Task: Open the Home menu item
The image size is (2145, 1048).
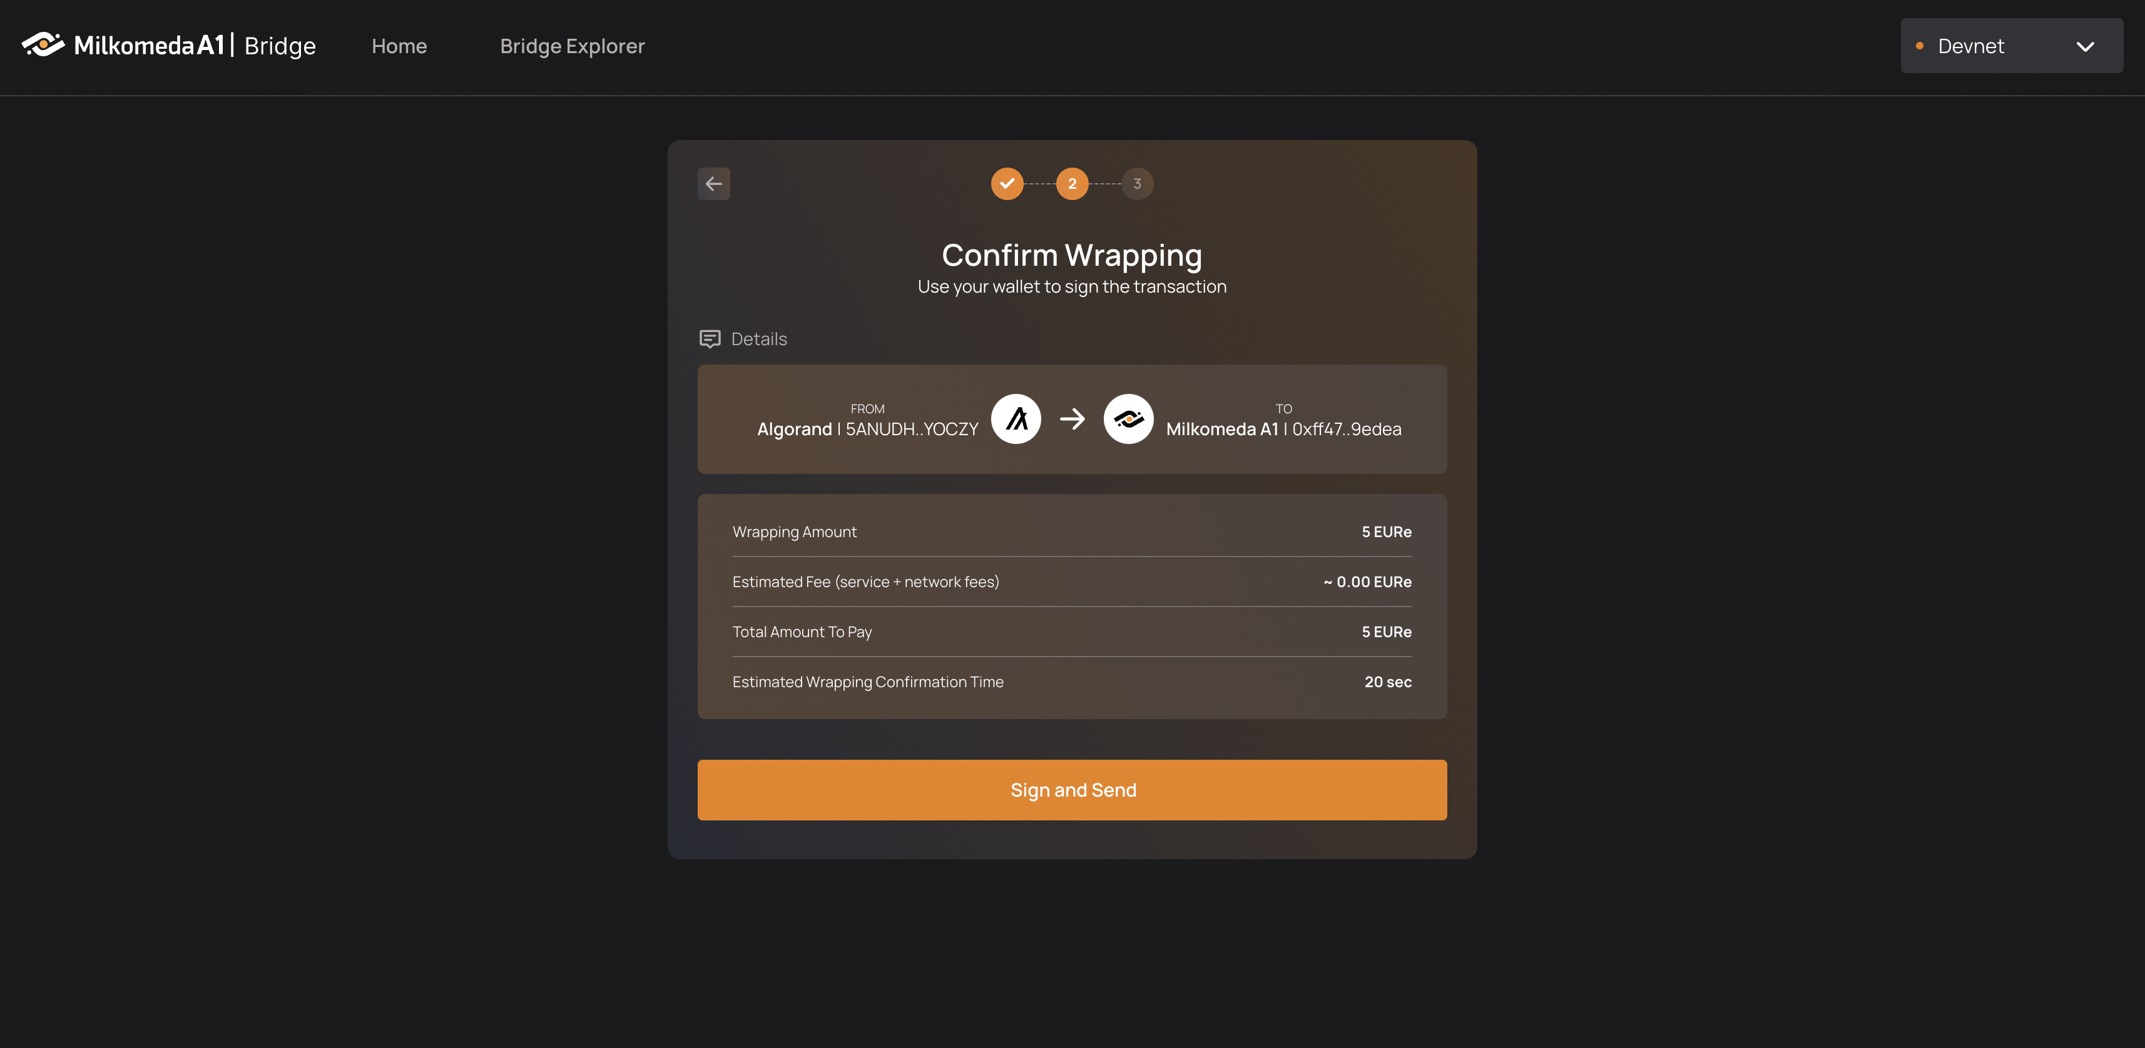Action: 399,46
